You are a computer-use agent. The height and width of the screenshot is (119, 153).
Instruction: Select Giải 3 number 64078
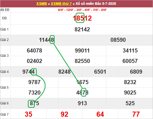point(34,50)
